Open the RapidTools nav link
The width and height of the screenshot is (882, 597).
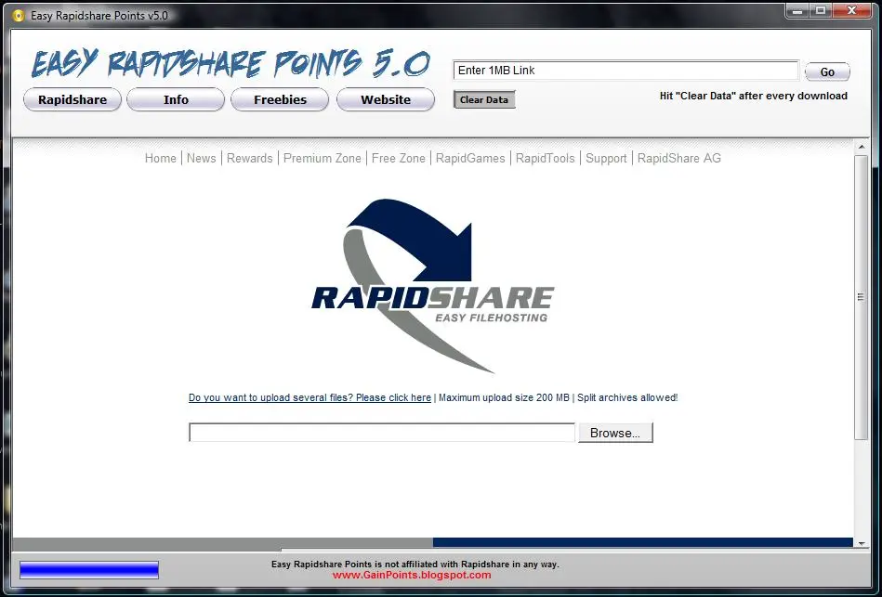coord(545,159)
